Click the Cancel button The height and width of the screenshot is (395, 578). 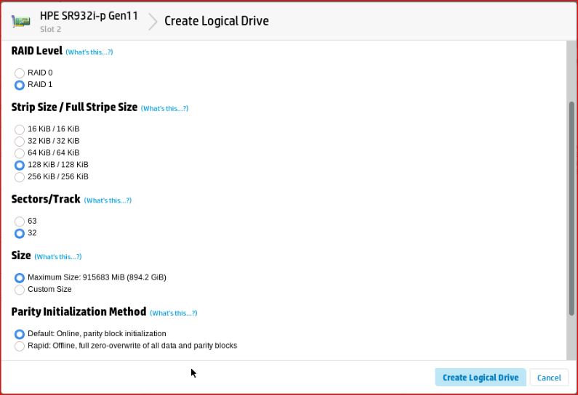click(549, 378)
